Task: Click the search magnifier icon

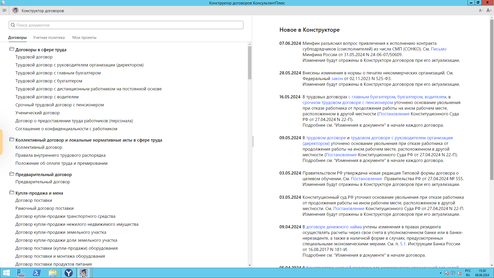Action: click(13, 25)
